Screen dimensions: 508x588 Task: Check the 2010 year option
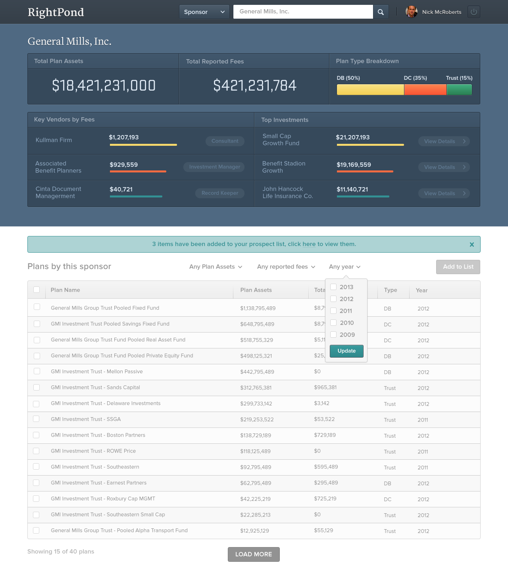click(x=333, y=323)
